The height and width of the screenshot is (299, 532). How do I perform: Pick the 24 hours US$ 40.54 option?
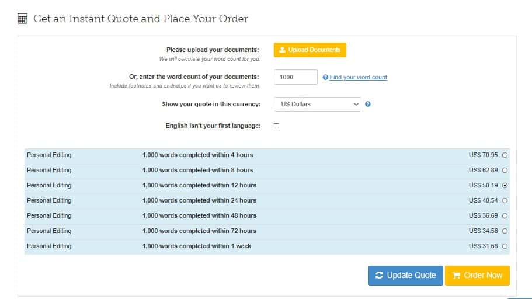(x=505, y=200)
